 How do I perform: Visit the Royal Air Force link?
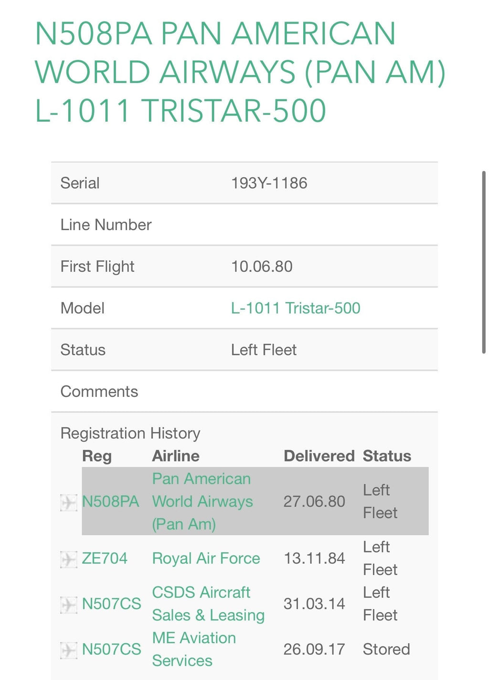(206, 558)
